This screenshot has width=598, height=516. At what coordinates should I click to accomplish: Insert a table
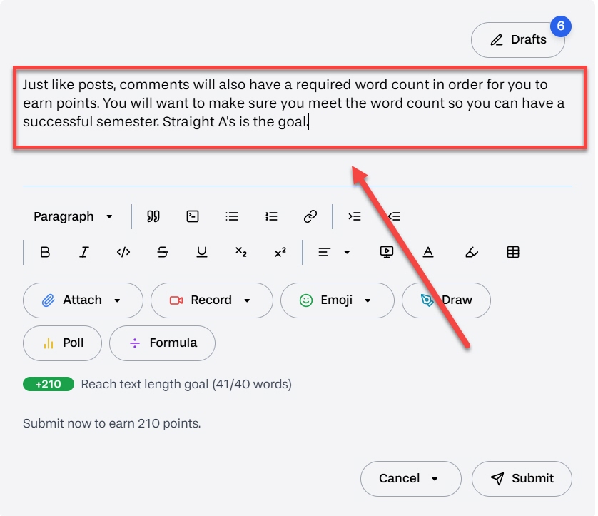coord(513,252)
